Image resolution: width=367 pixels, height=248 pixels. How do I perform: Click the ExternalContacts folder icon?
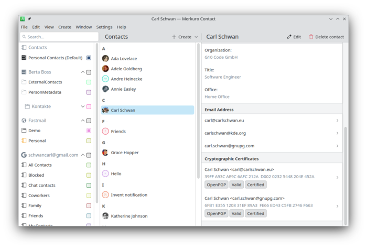pyautogui.click(x=24, y=82)
